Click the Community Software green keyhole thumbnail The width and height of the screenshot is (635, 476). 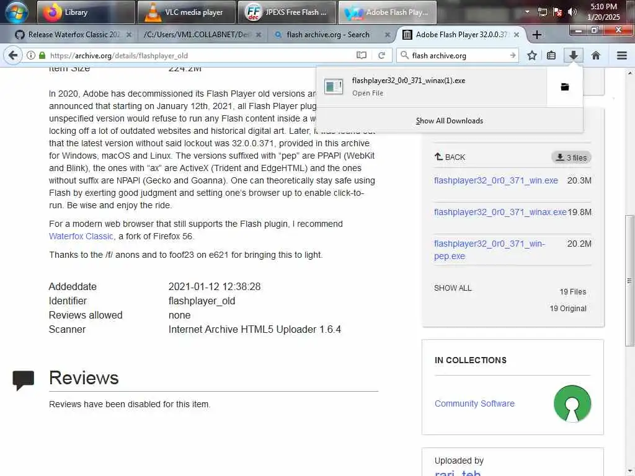point(572,403)
